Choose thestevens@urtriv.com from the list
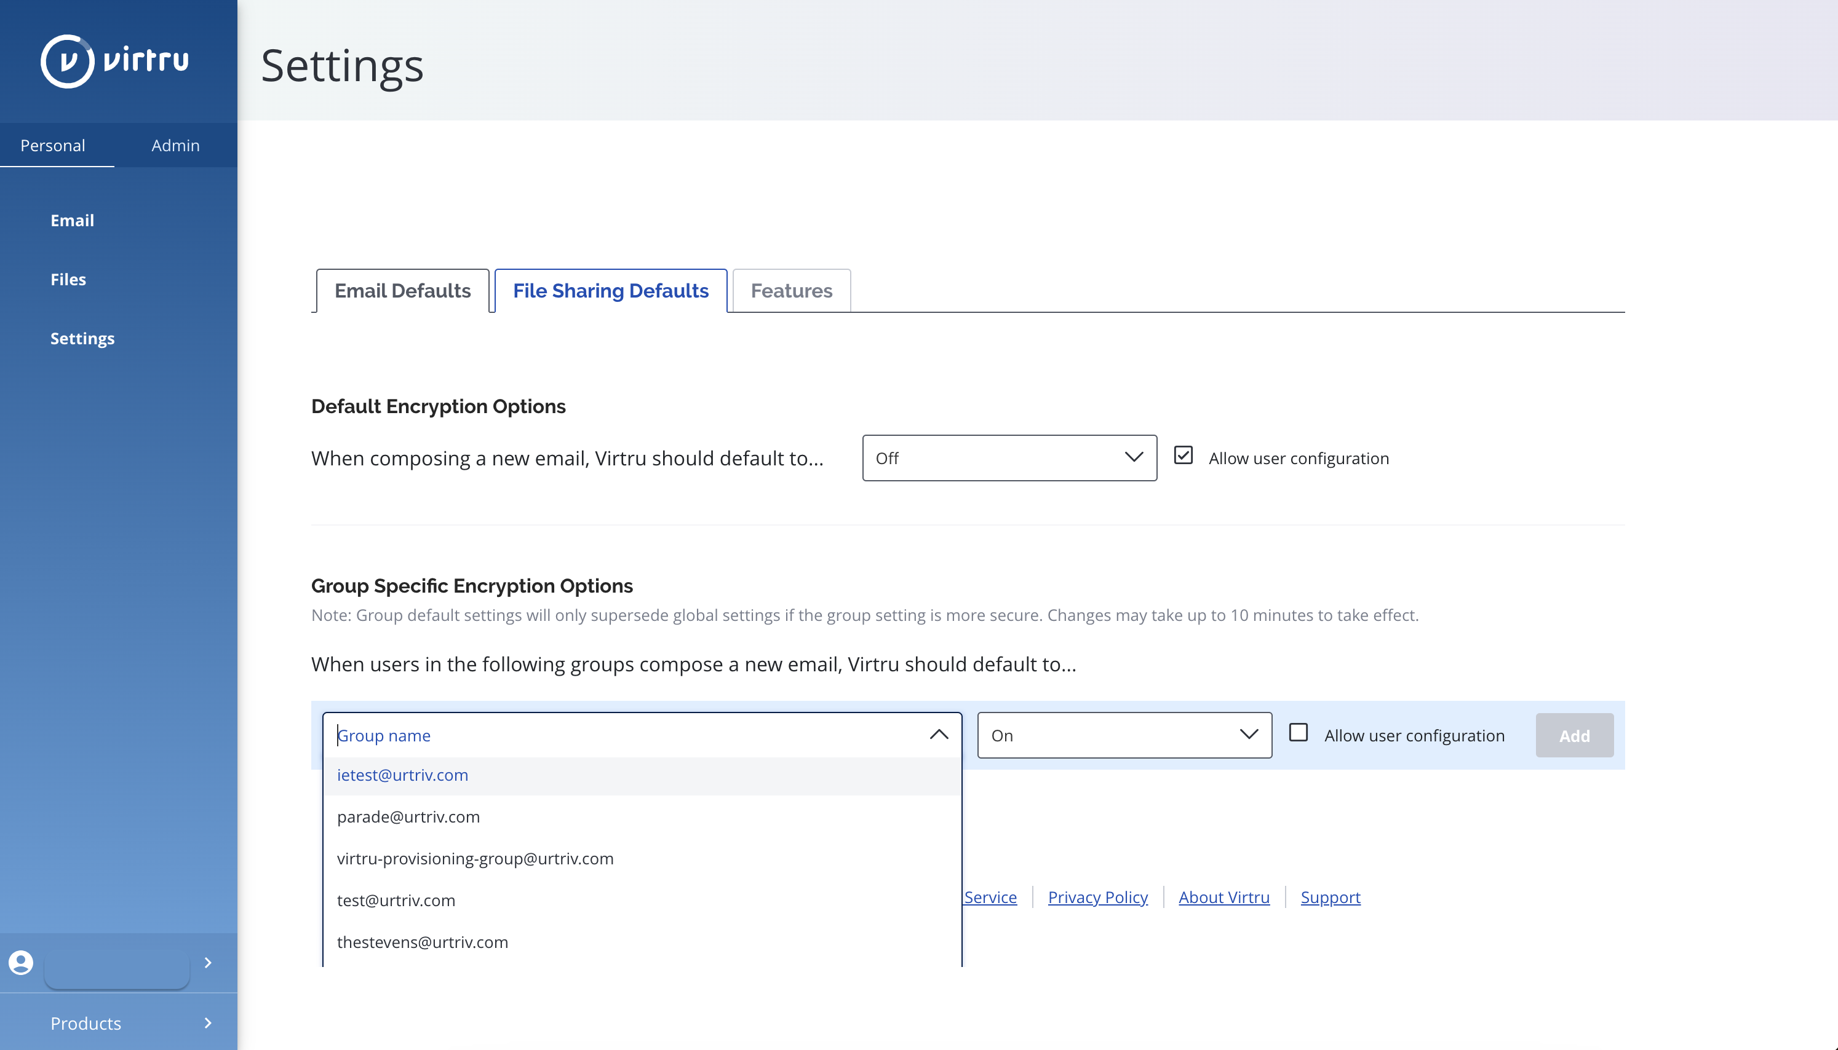 click(642, 942)
